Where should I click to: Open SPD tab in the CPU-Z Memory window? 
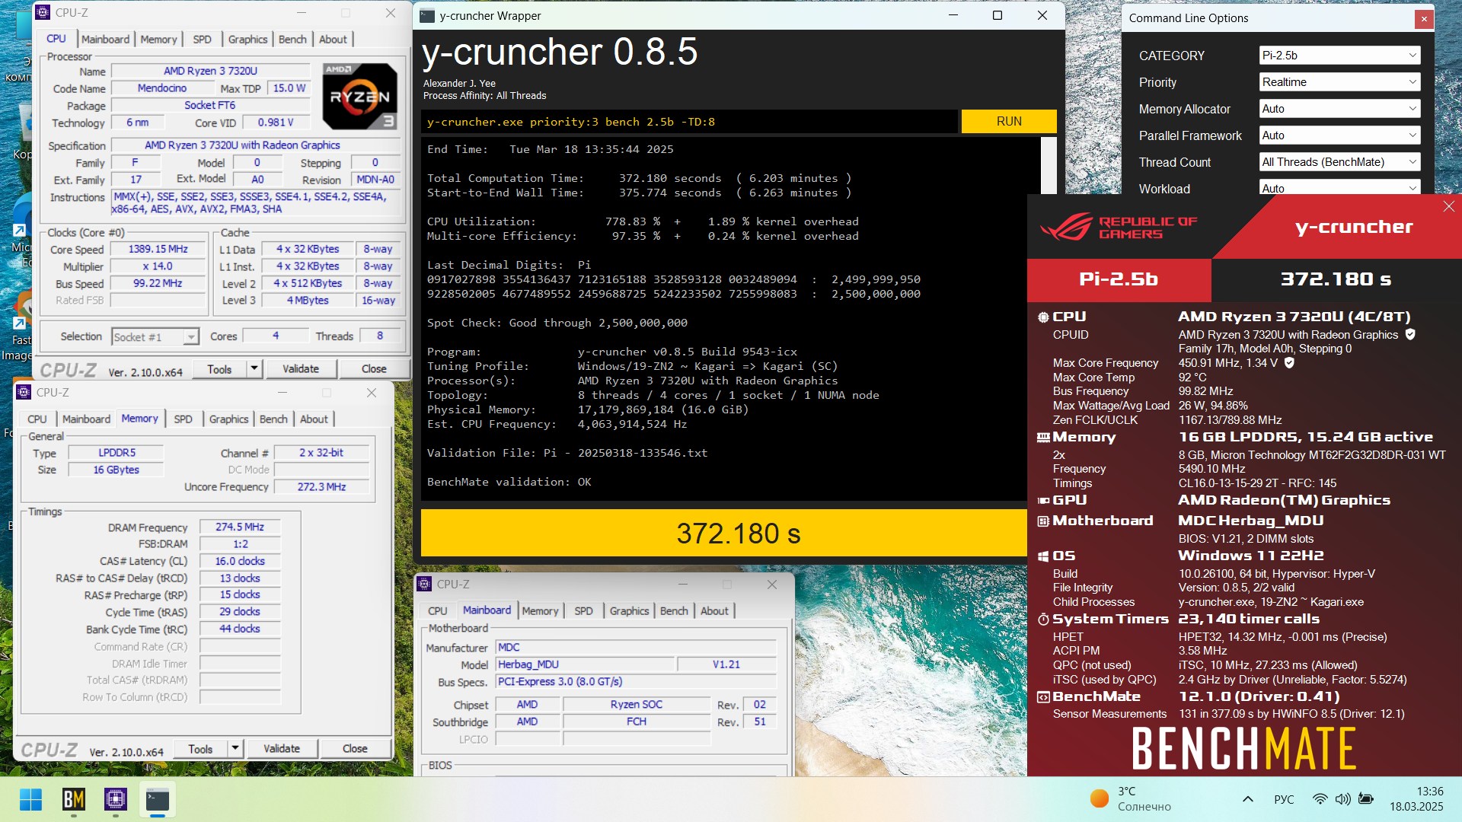pyautogui.click(x=183, y=419)
